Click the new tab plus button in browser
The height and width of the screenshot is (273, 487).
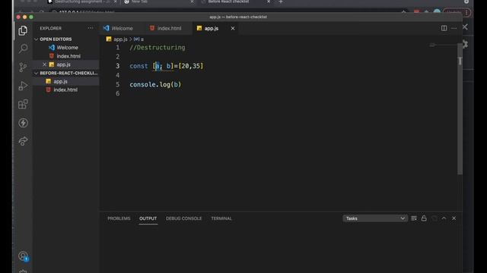(x=281, y=2)
